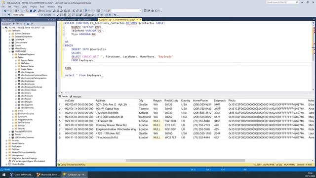
Task: Click in the Quick Launch search field
Action: click(280, 2)
